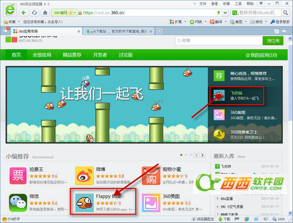
Task: Open 我的应用(10) link
Action: [x=261, y=55]
